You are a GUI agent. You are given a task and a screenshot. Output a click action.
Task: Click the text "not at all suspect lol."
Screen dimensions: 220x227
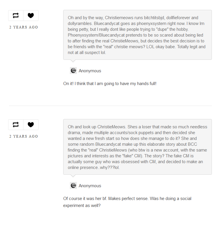click(87, 53)
